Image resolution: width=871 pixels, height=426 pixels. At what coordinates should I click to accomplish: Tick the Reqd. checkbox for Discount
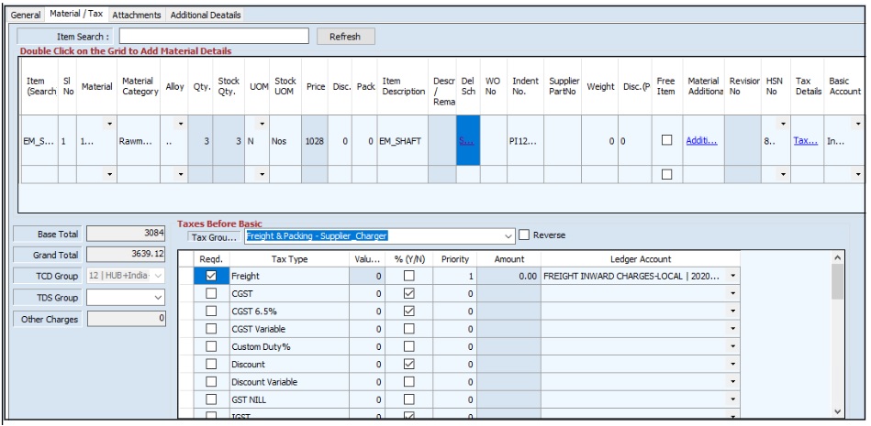[212, 364]
